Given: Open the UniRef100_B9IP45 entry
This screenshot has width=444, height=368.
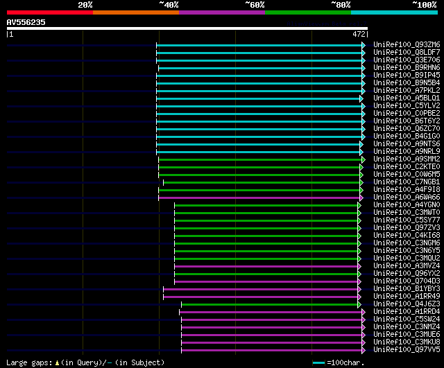Looking at the screenshot, I should 407,76.
